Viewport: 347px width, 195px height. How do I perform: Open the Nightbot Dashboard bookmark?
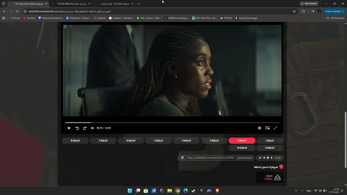point(121,18)
